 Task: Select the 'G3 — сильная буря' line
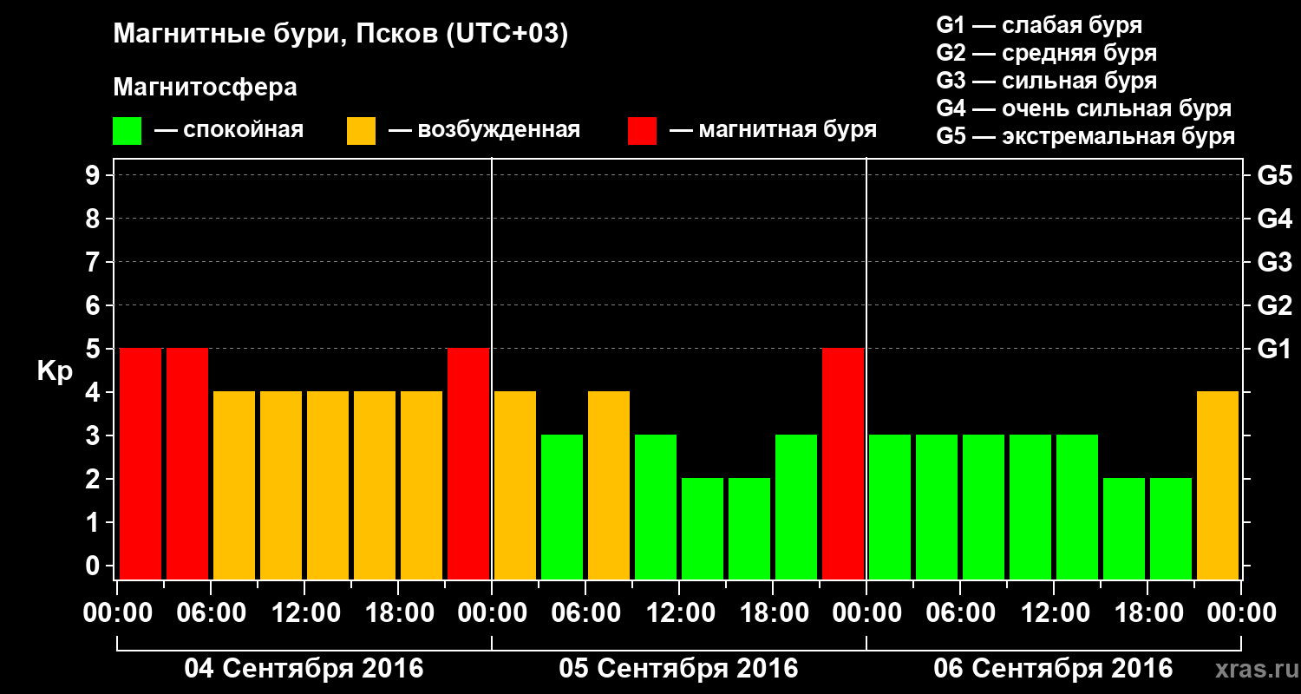click(1047, 81)
